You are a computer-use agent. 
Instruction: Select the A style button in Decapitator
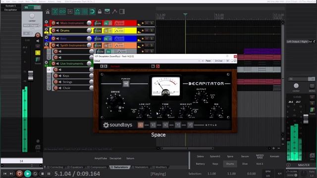coord(141,125)
